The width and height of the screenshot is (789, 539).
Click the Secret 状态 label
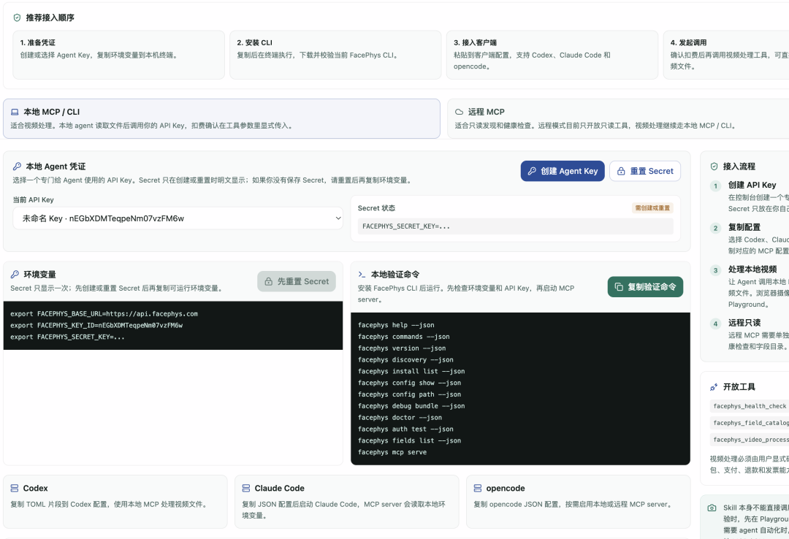pyautogui.click(x=376, y=208)
